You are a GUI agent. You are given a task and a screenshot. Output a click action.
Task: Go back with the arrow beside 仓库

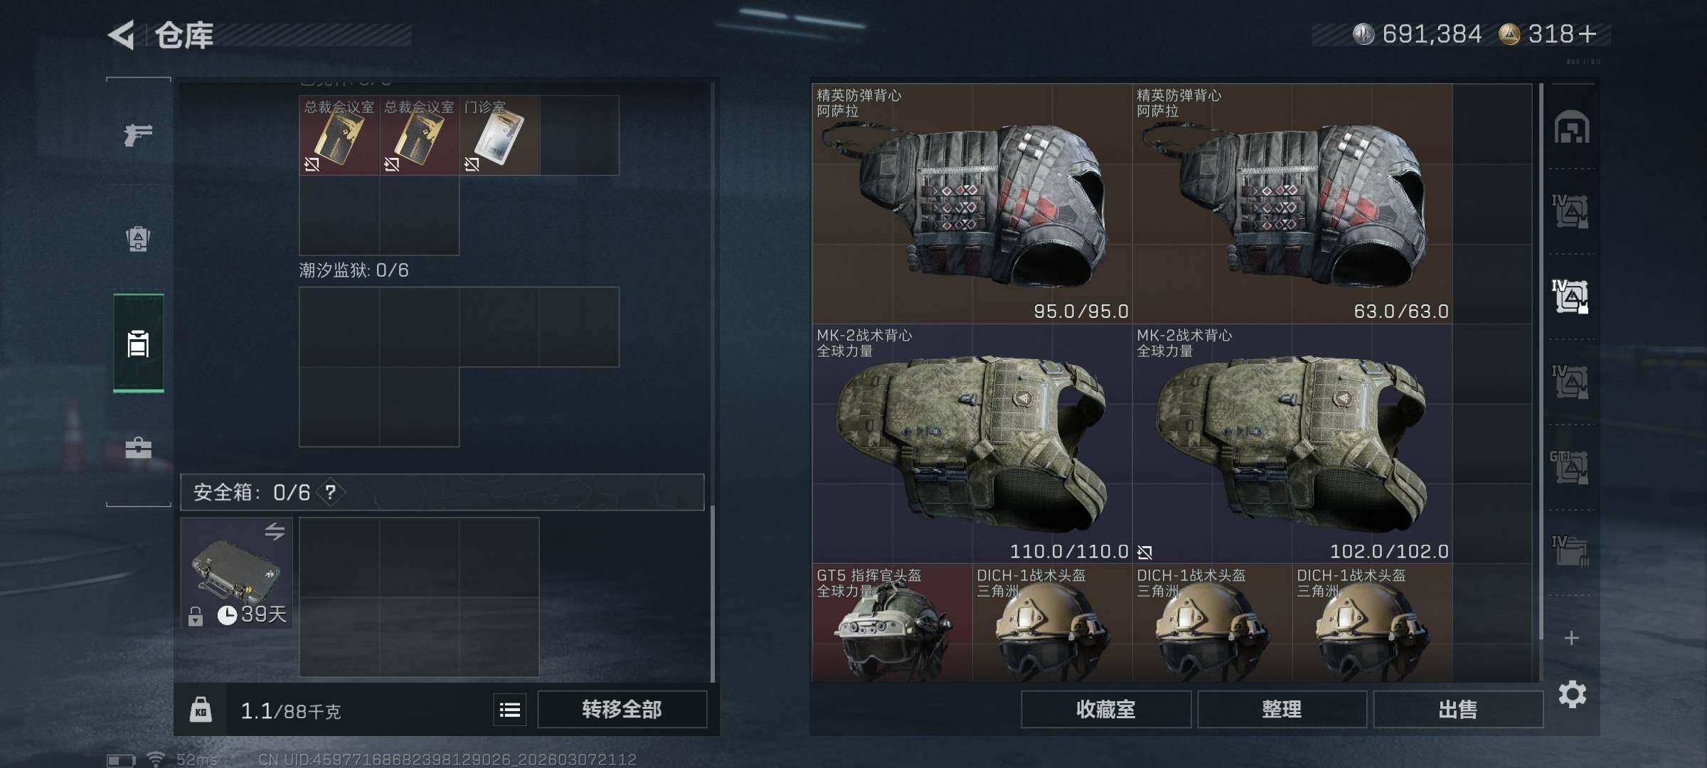coord(122,35)
